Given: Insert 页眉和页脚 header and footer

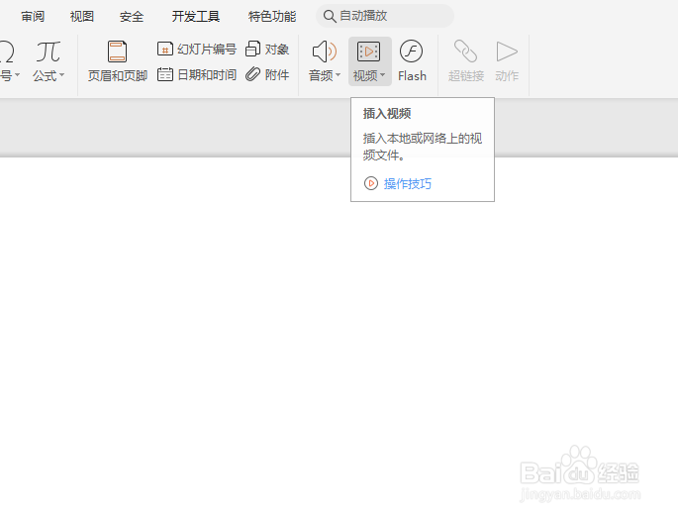Looking at the screenshot, I should tap(118, 61).
